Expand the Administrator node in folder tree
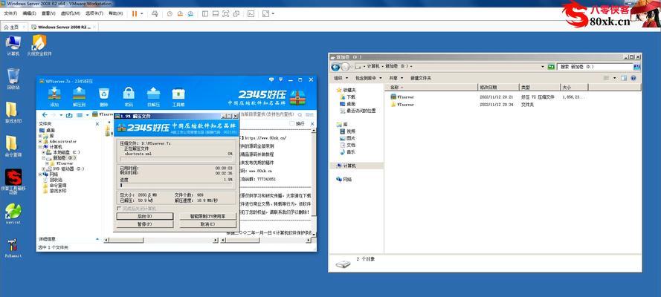Viewport: 661px width, 297px height. tap(40, 141)
